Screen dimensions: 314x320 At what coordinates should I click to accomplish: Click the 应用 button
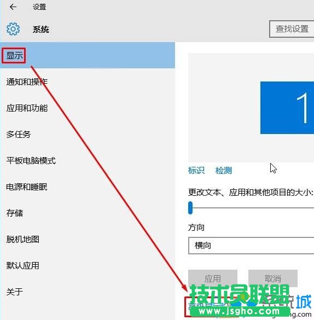[213, 278]
